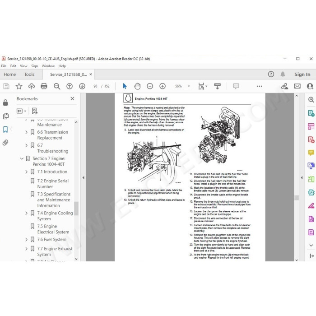Upload file to cloud icon
Image resolution: width=316 pixels, height=316 pixels.
(32, 86)
